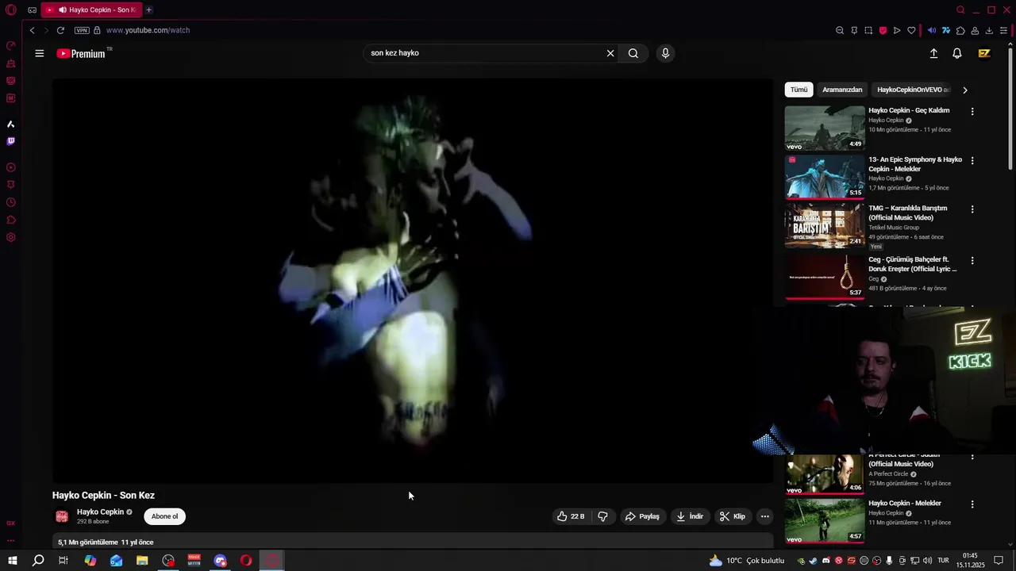Open options for 'Karanlıkla Barıştım' video

[972, 209]
